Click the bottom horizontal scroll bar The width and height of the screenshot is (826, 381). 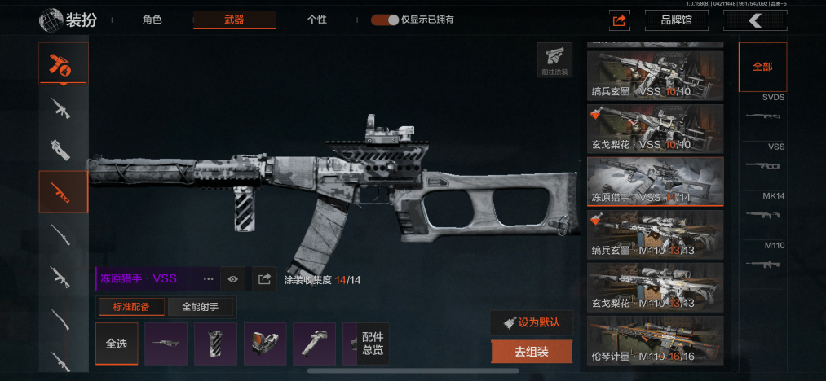pyautogui.click(x=413, y=370)
